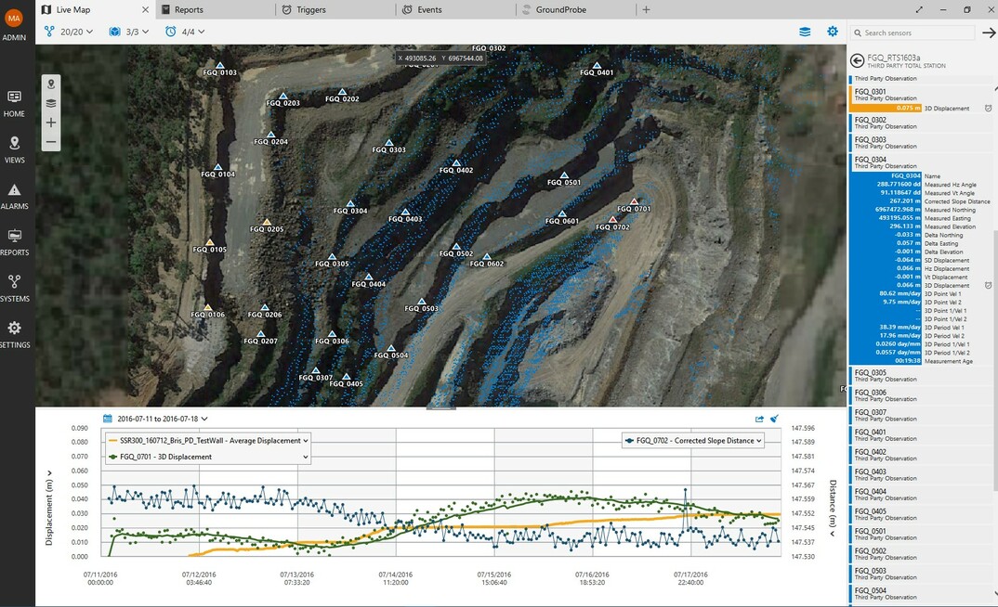Open the map layers panel icon

[50, 103]
